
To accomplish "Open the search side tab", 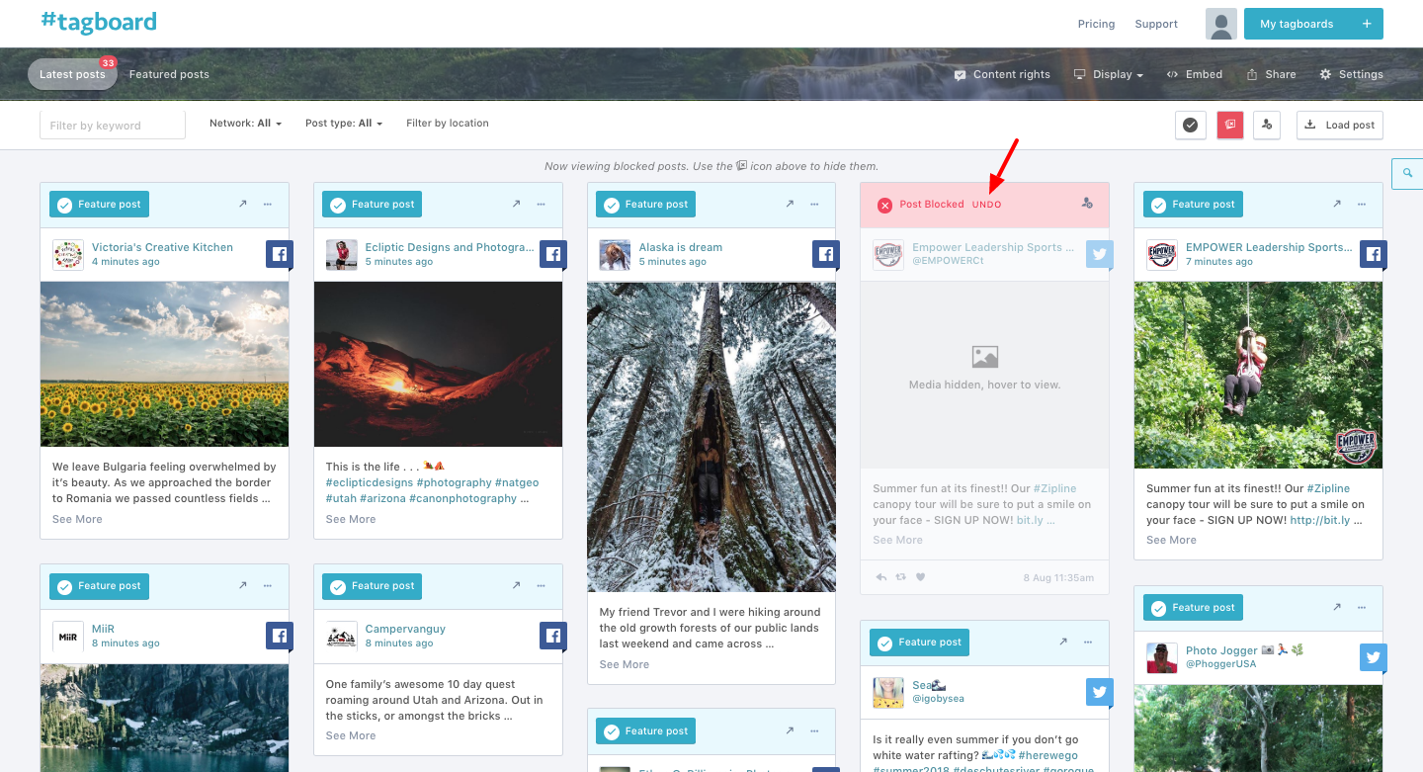I will click(x=1407, y=173).
